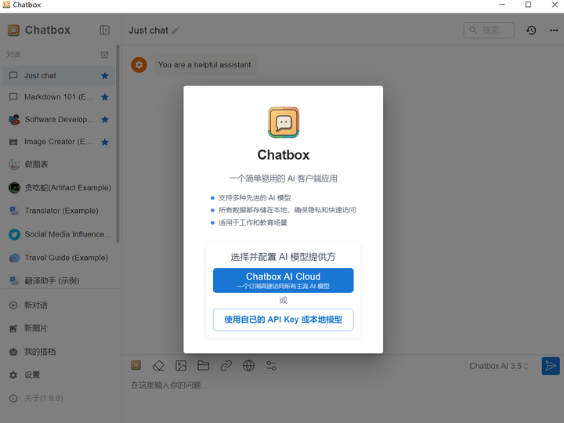
Task: Click the 我的搭档 robot icon
Action: 13,352
